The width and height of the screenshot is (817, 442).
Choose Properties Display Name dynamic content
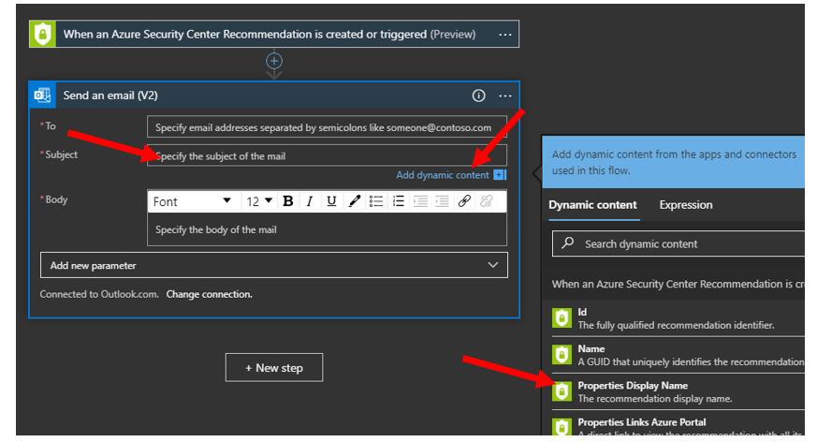[x=678, y=392]
